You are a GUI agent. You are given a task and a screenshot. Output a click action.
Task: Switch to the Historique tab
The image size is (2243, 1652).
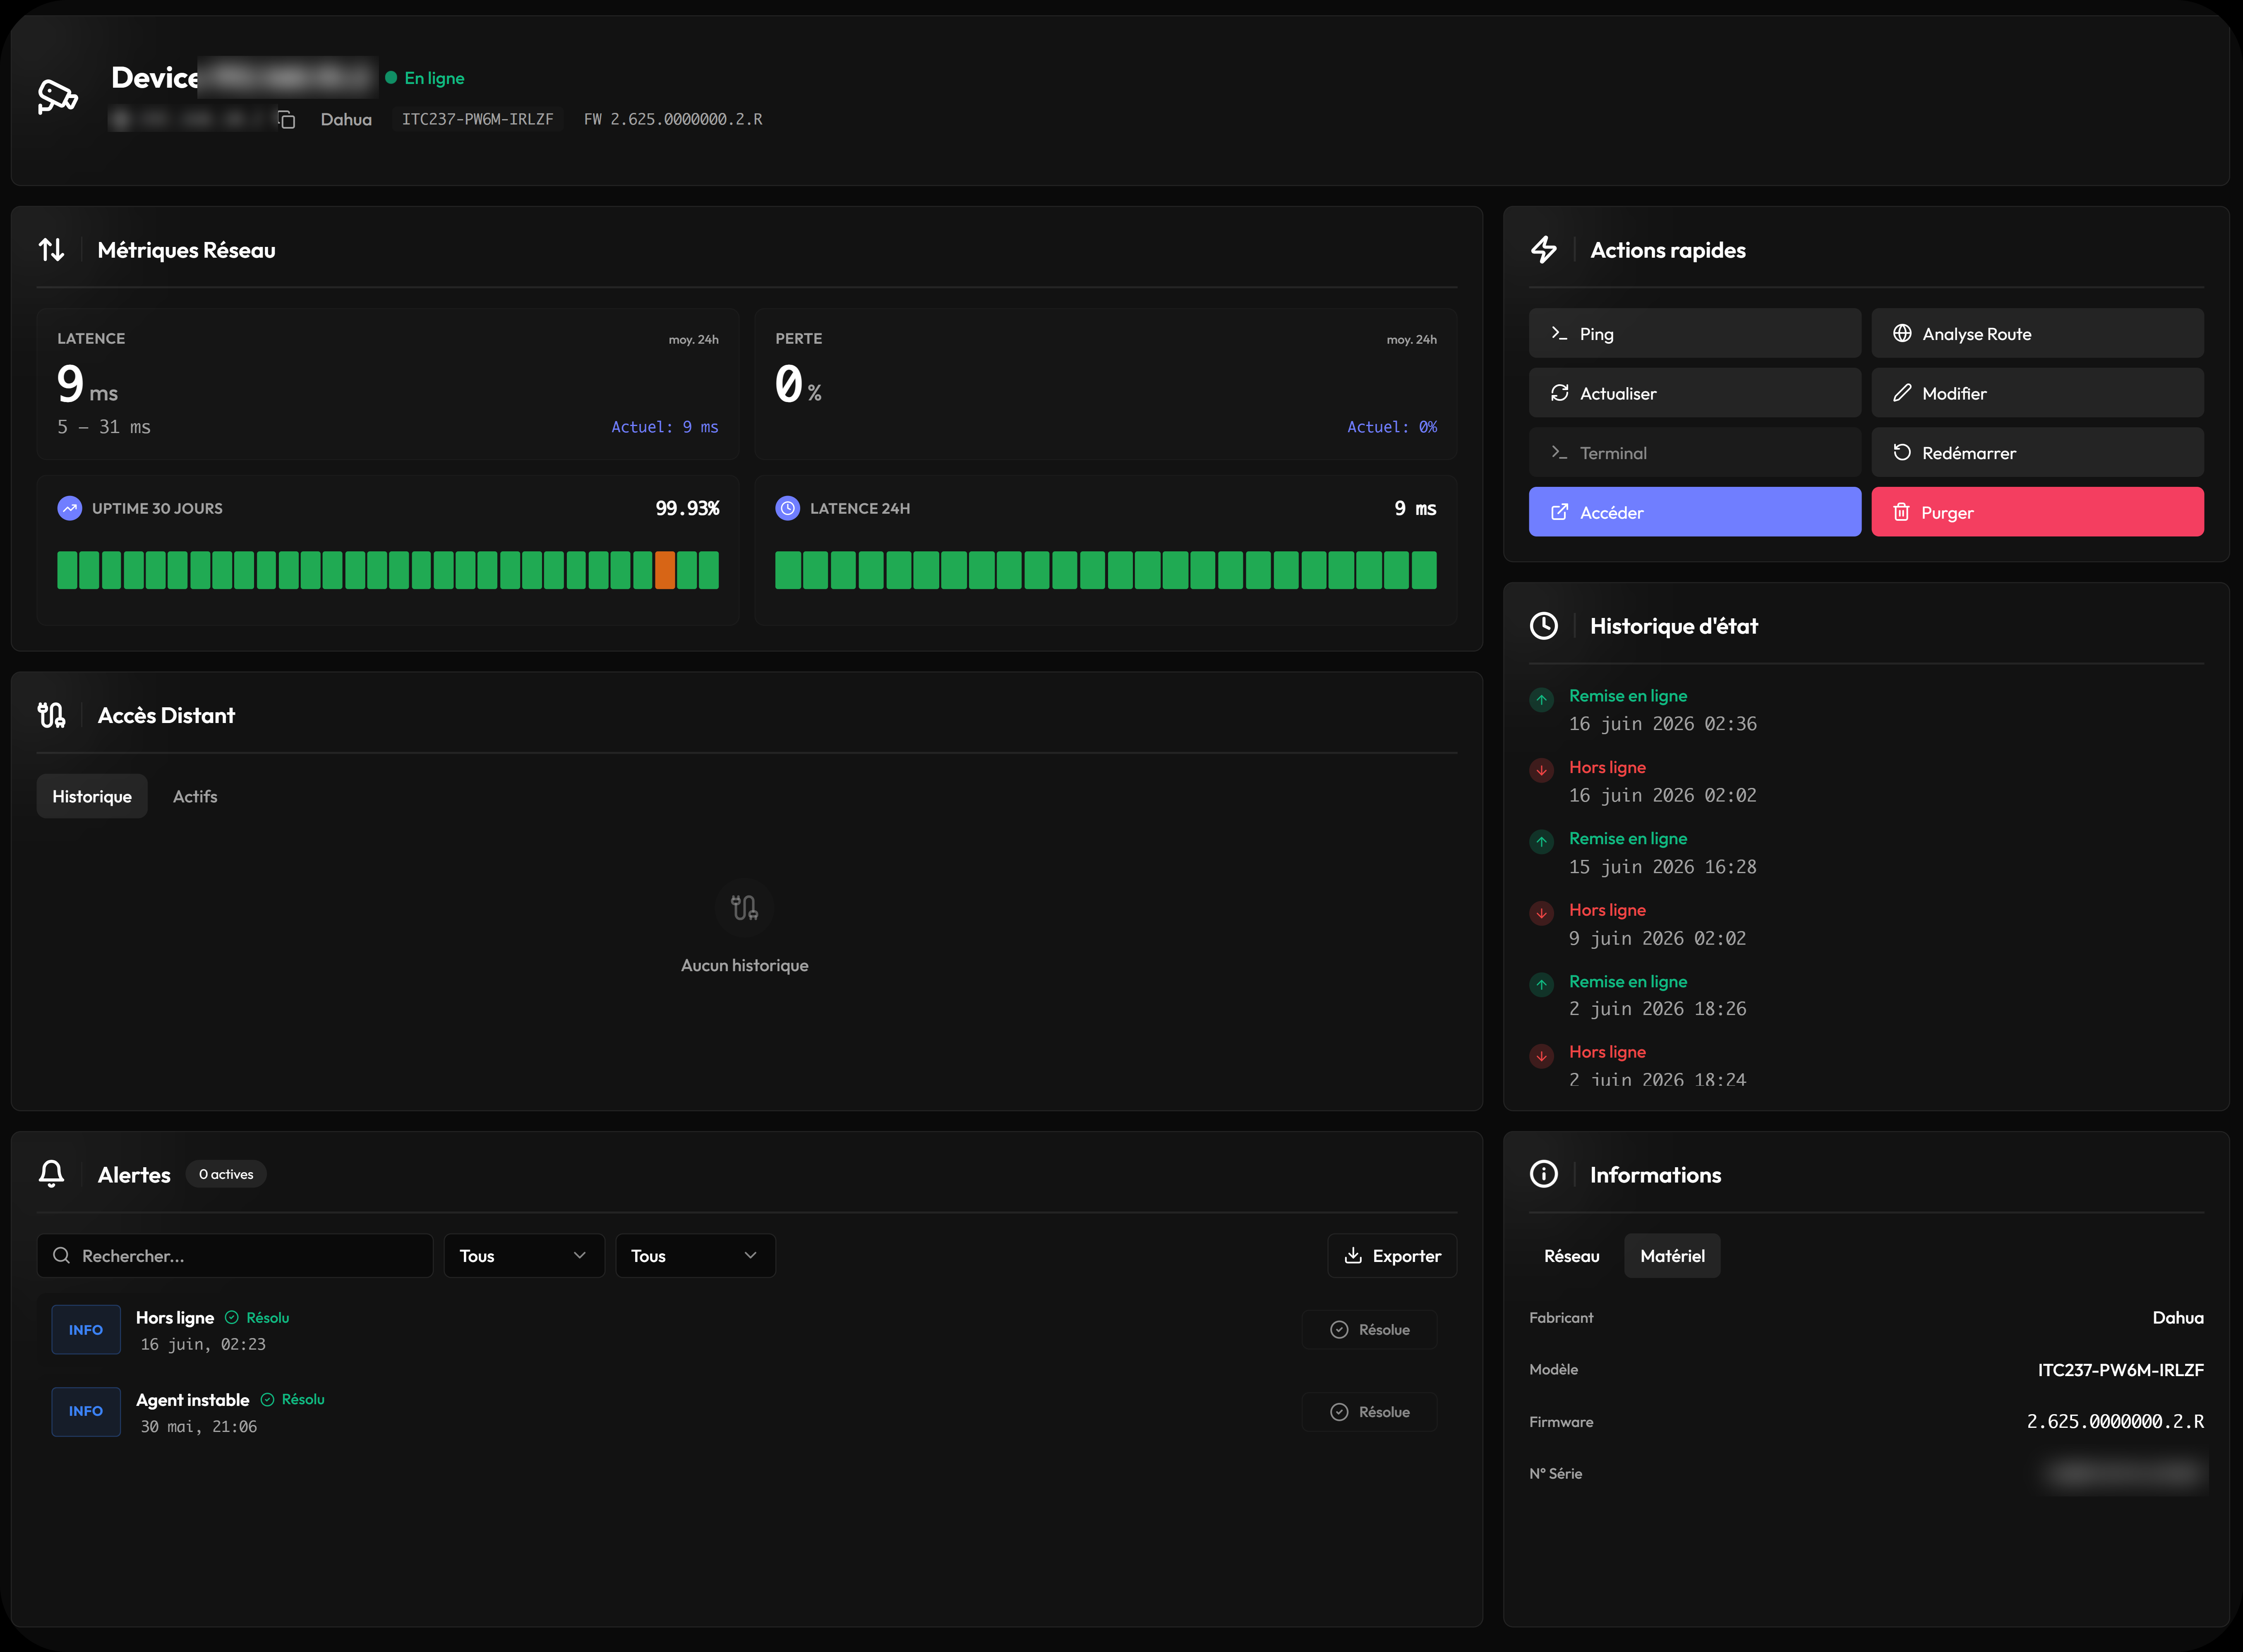click(x=92, y=796)
